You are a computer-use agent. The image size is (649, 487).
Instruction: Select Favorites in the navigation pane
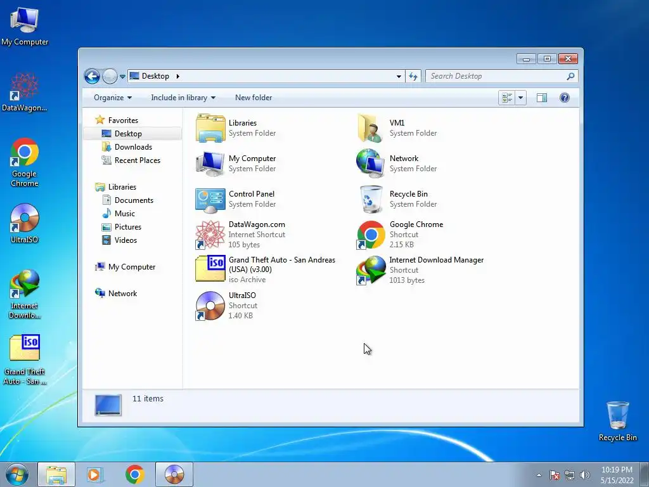123,120
